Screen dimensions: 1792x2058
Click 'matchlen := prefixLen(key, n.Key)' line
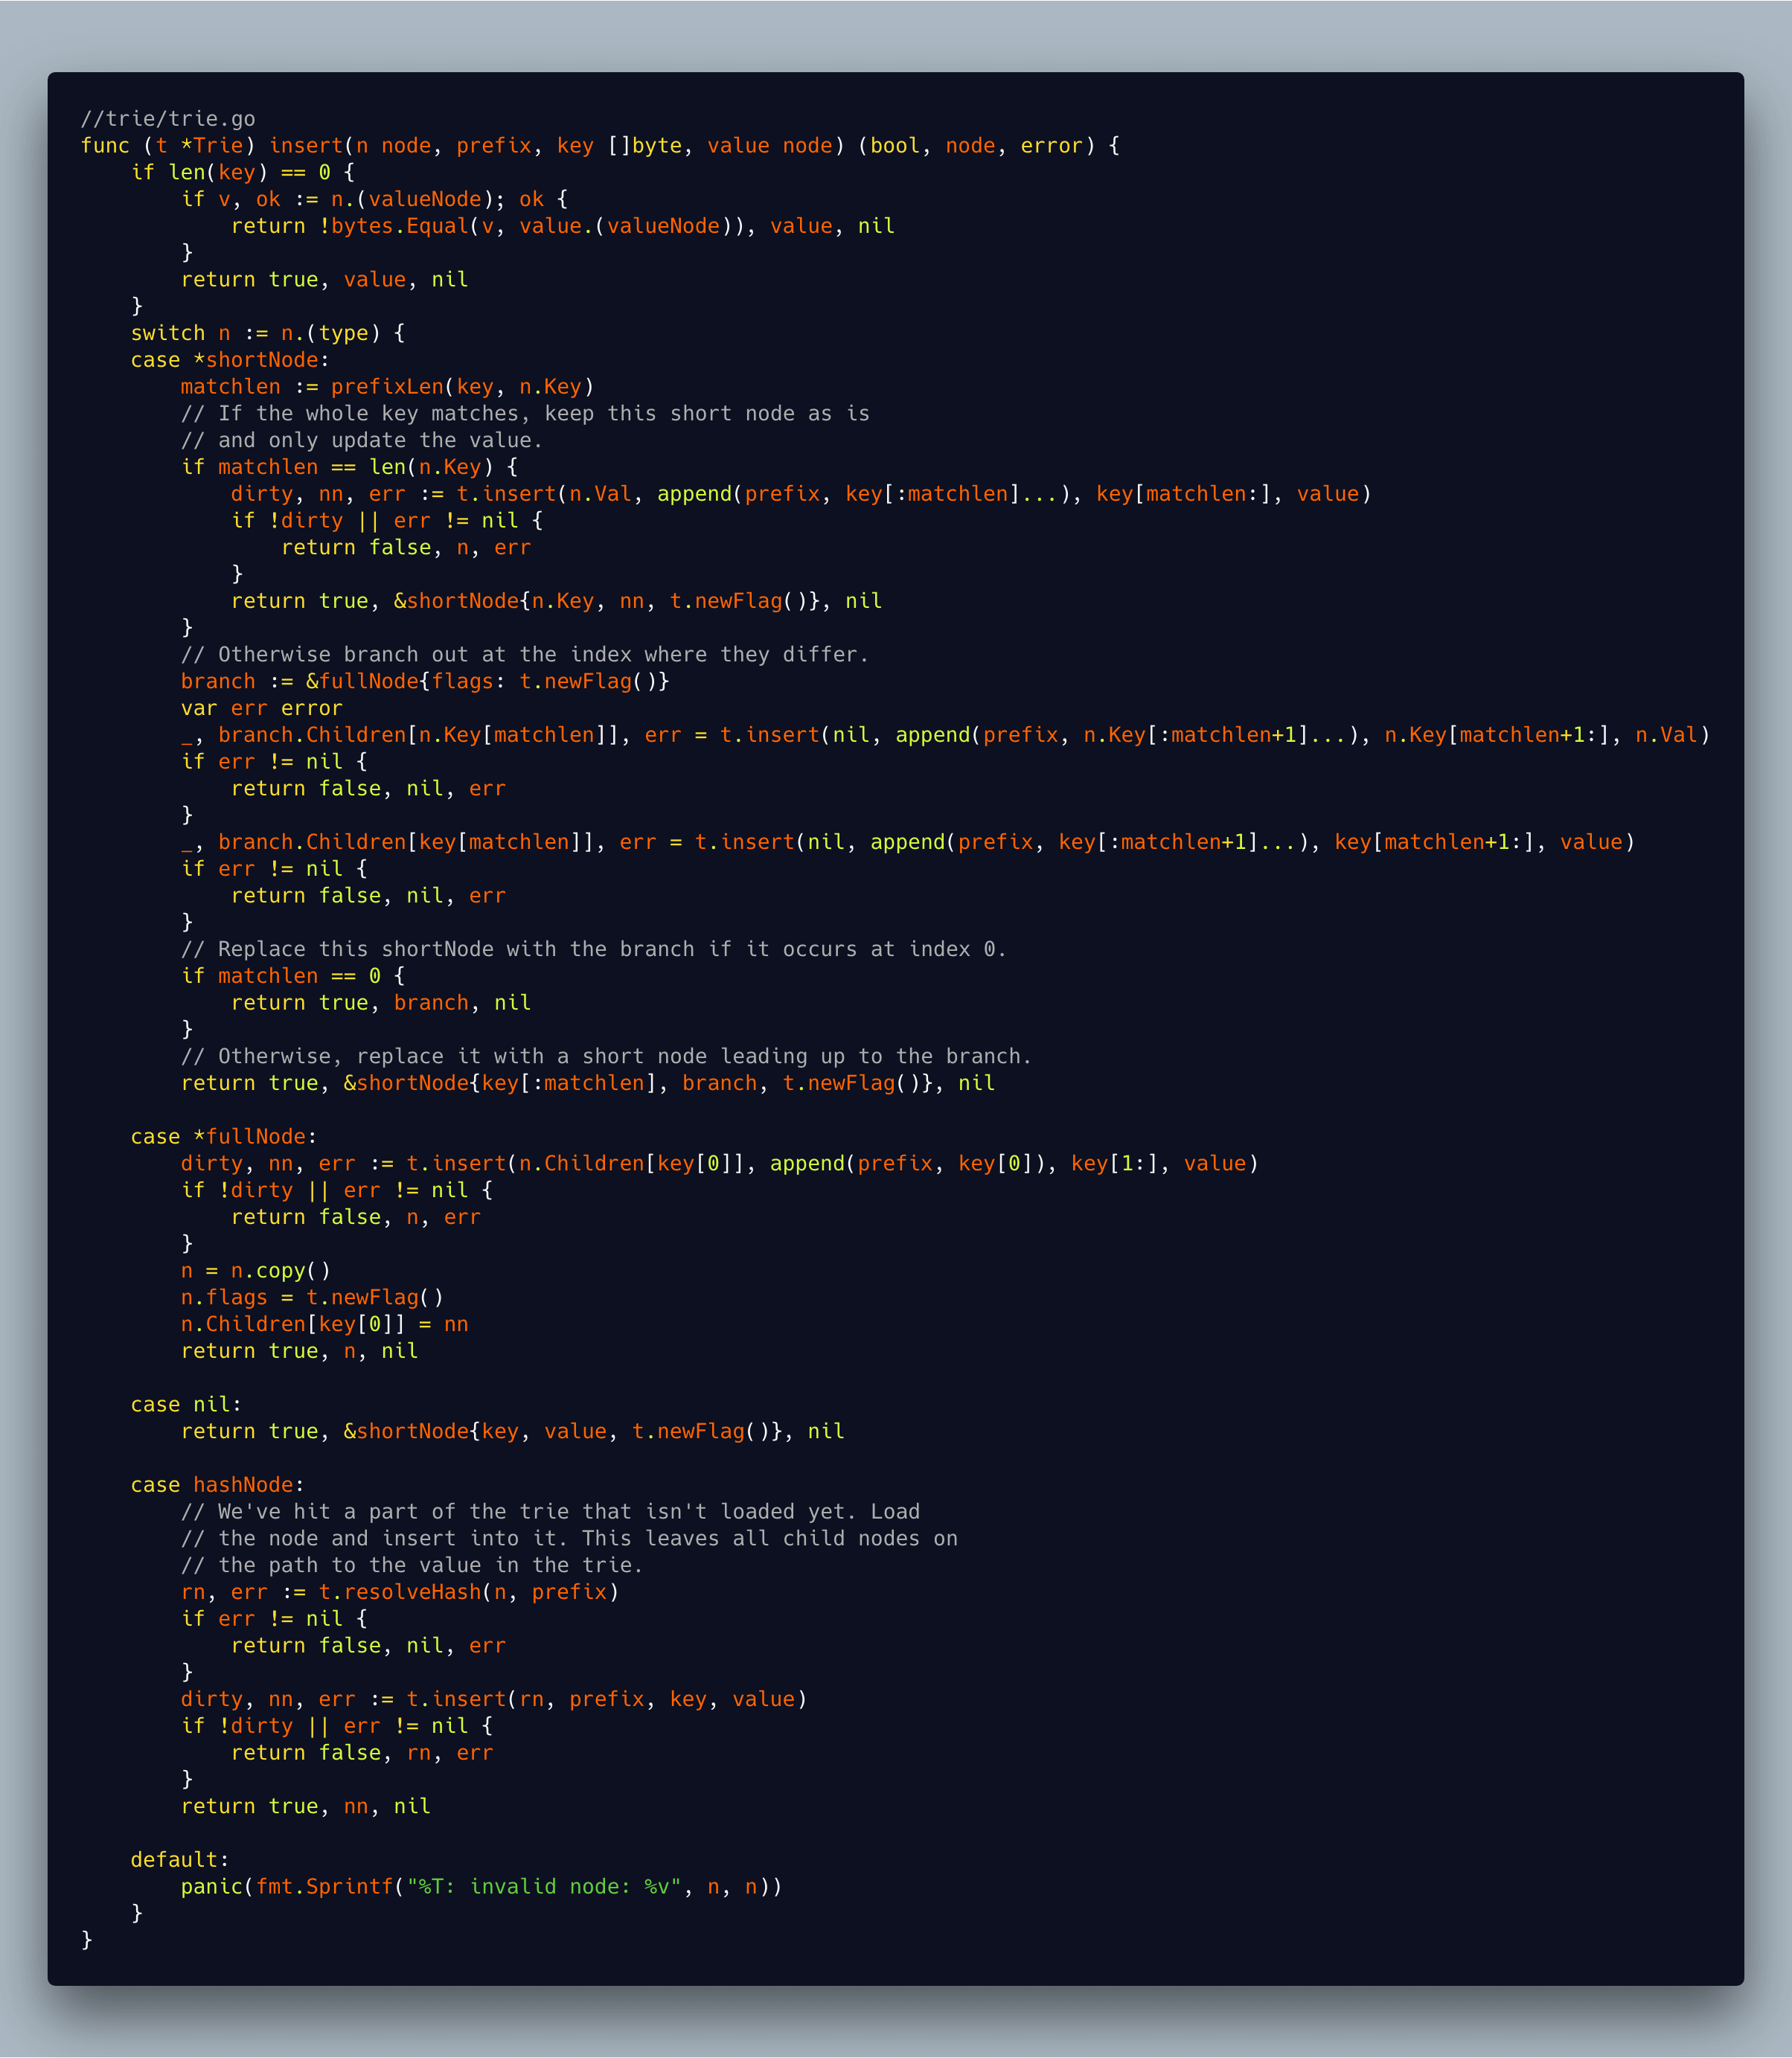[x=388, y=387]
